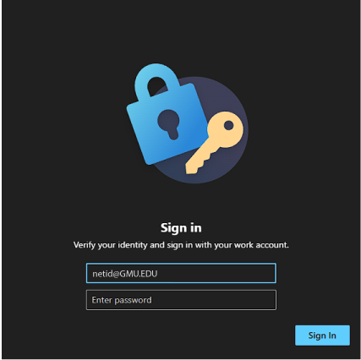Click the golden key icon

point(214,142)
